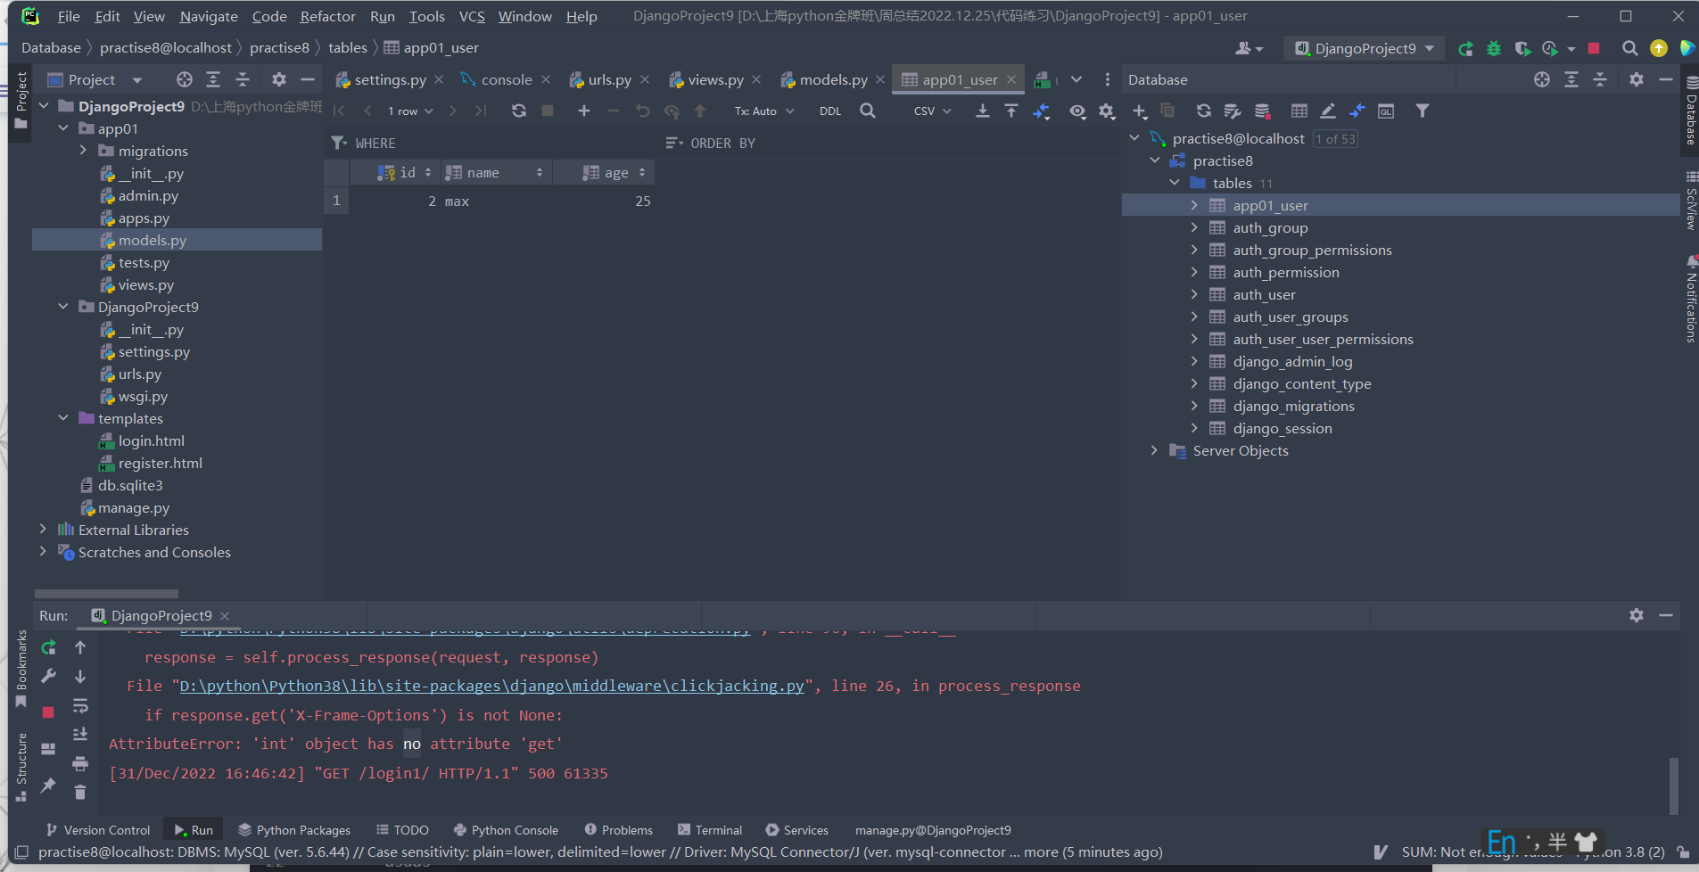Click the trash clear-all icon in Run panel

(x=80, y=792)
